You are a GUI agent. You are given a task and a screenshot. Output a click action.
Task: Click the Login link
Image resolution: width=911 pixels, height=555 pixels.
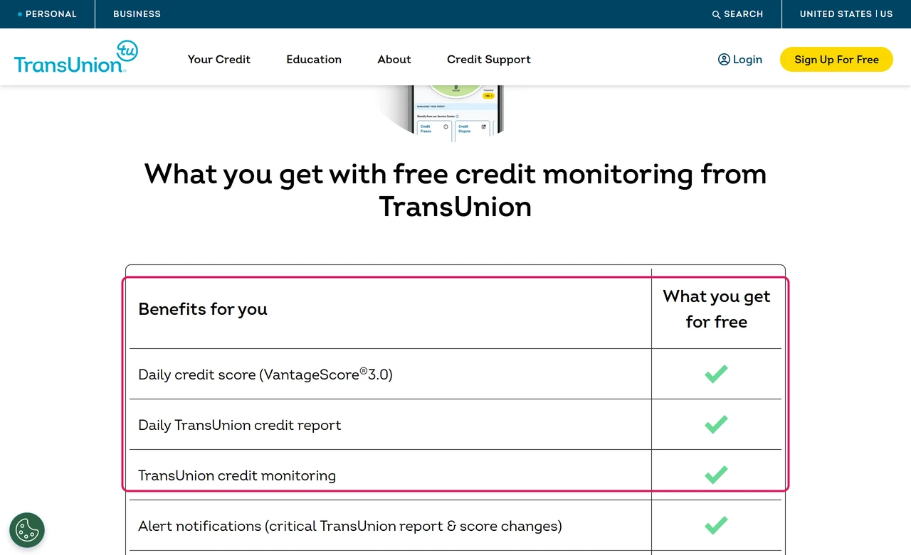click(740, 60)
